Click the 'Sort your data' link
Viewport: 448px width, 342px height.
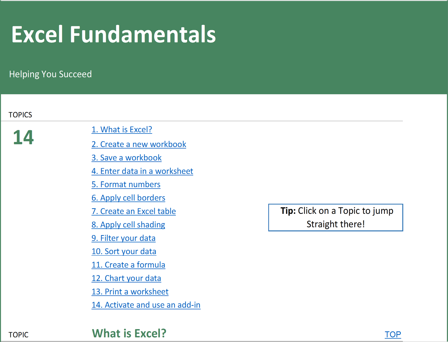pos(124,251)
